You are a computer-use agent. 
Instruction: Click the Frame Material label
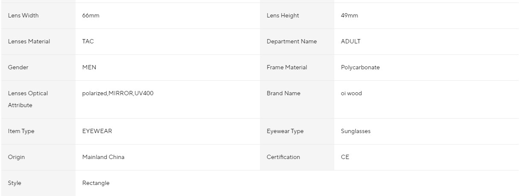(286, 68)
